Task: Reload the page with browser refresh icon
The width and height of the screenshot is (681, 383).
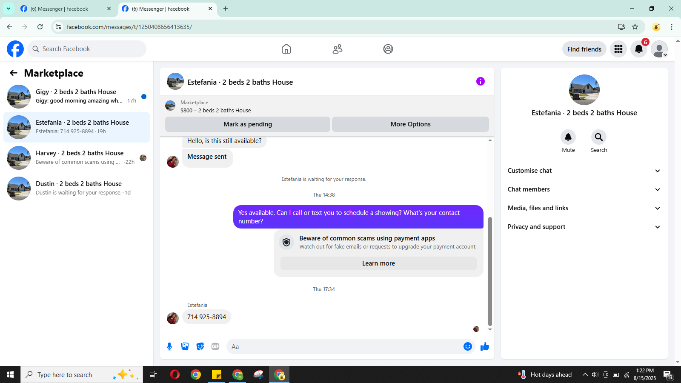Action: tap(40, 27)
